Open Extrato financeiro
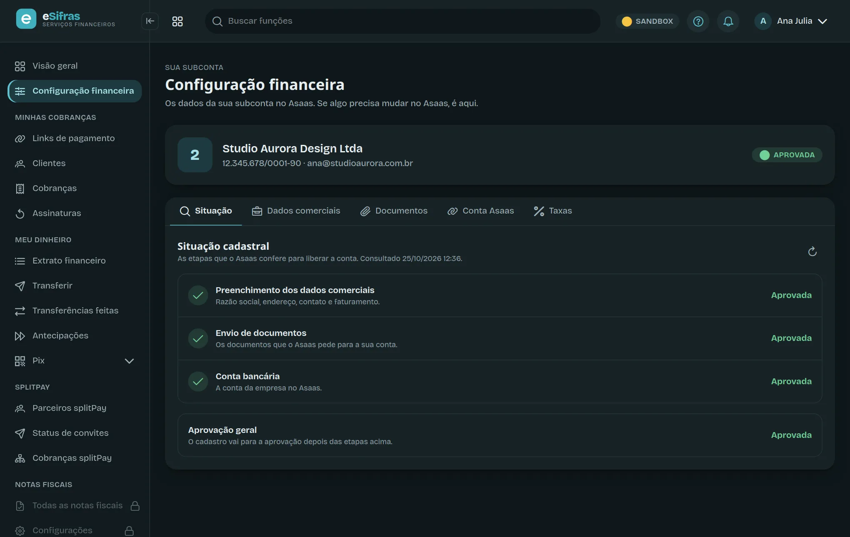This screenshot has height=537, width=850. [x=75, y=261]
